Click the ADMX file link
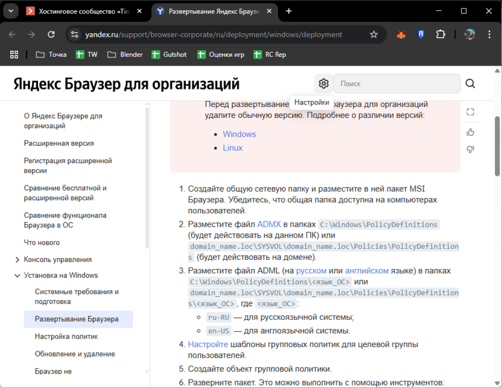 [268, 224]
